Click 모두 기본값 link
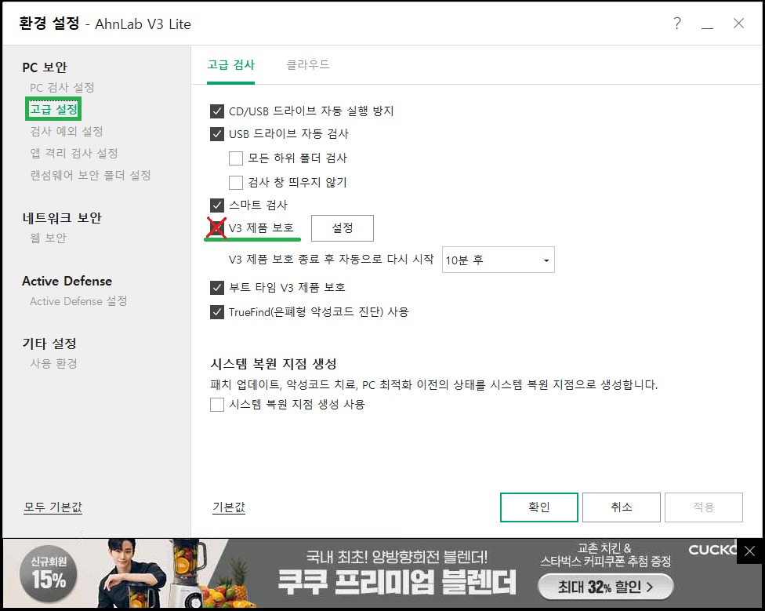 [x=53, y=507]
